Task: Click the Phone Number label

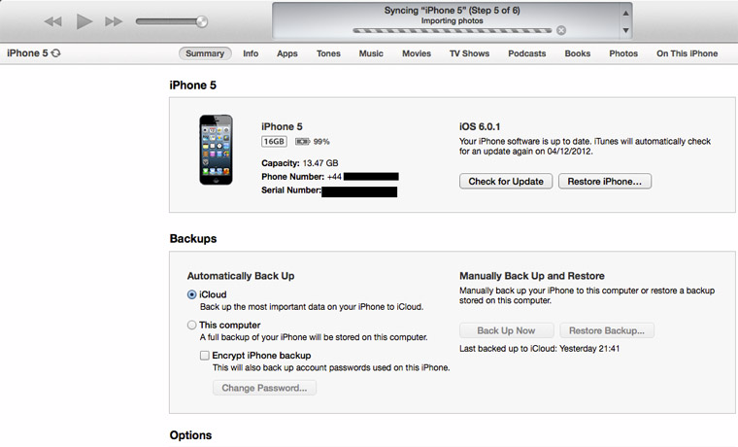Action: coord(292,177)
